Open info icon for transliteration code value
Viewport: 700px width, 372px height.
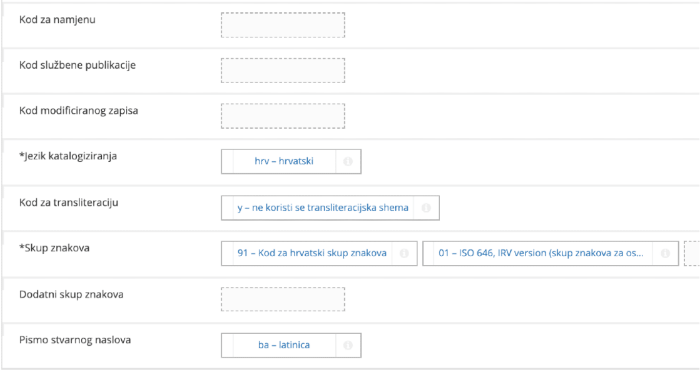(x=426, y=208)
